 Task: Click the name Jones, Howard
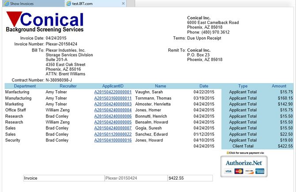[149, 140]
